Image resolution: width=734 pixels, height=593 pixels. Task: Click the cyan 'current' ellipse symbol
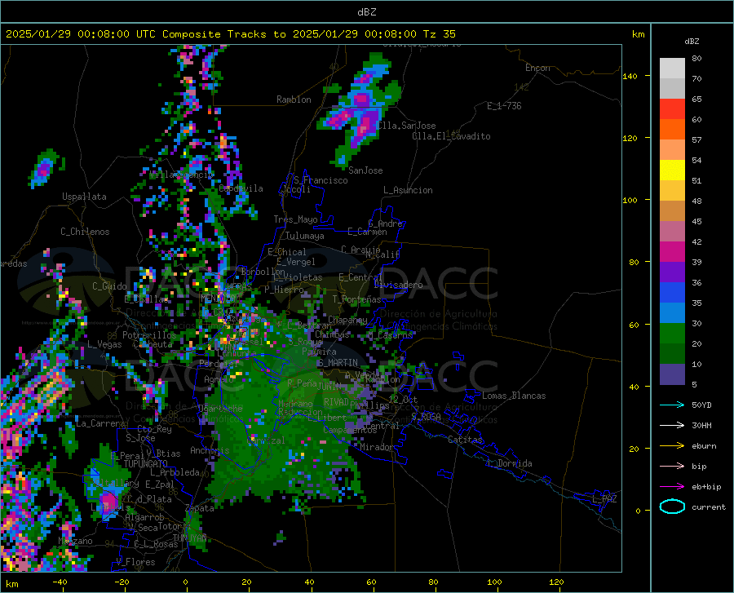click(672, 507)
